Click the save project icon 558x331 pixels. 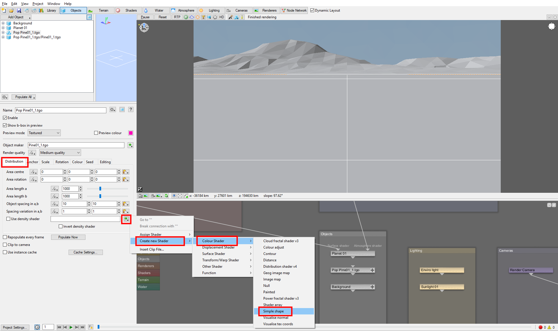pos(19,10)
